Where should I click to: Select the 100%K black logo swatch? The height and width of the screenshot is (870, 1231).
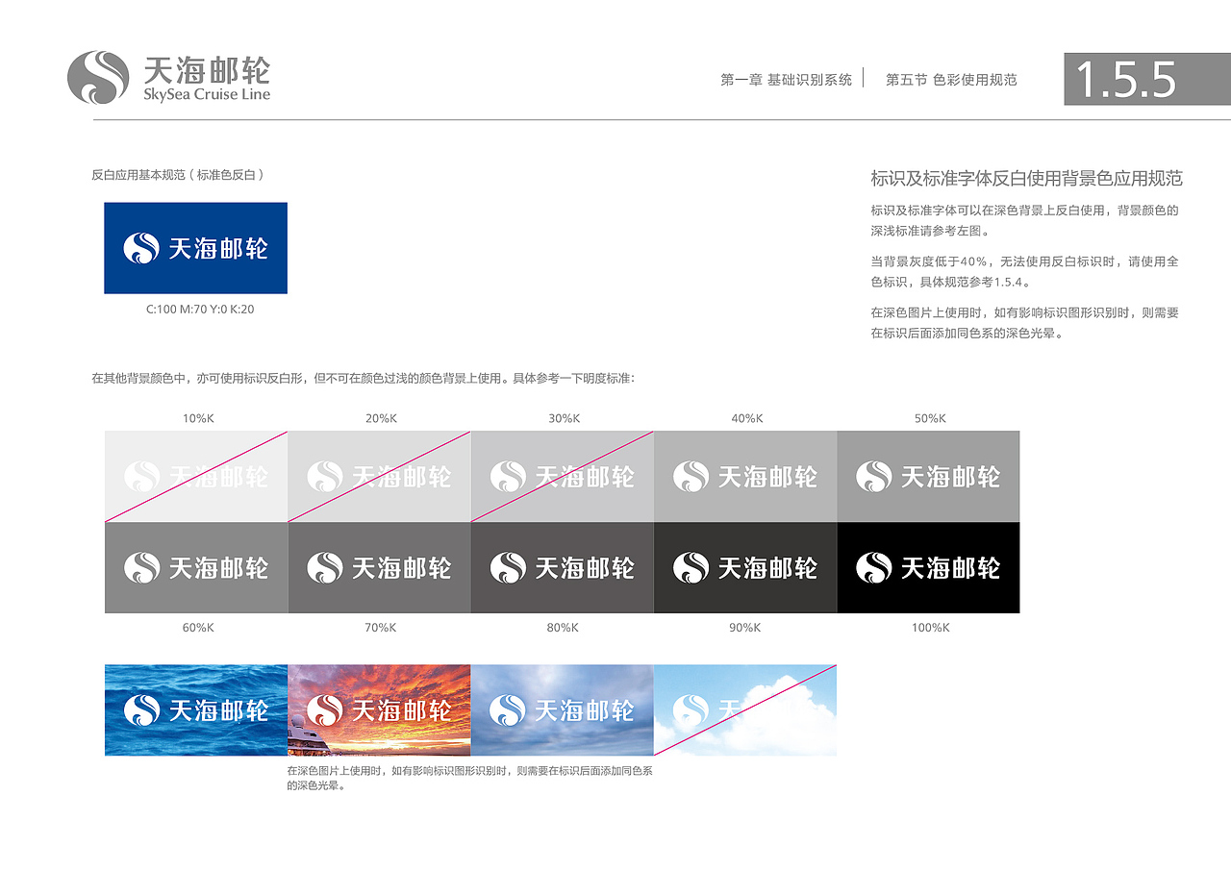click(928, 568)
